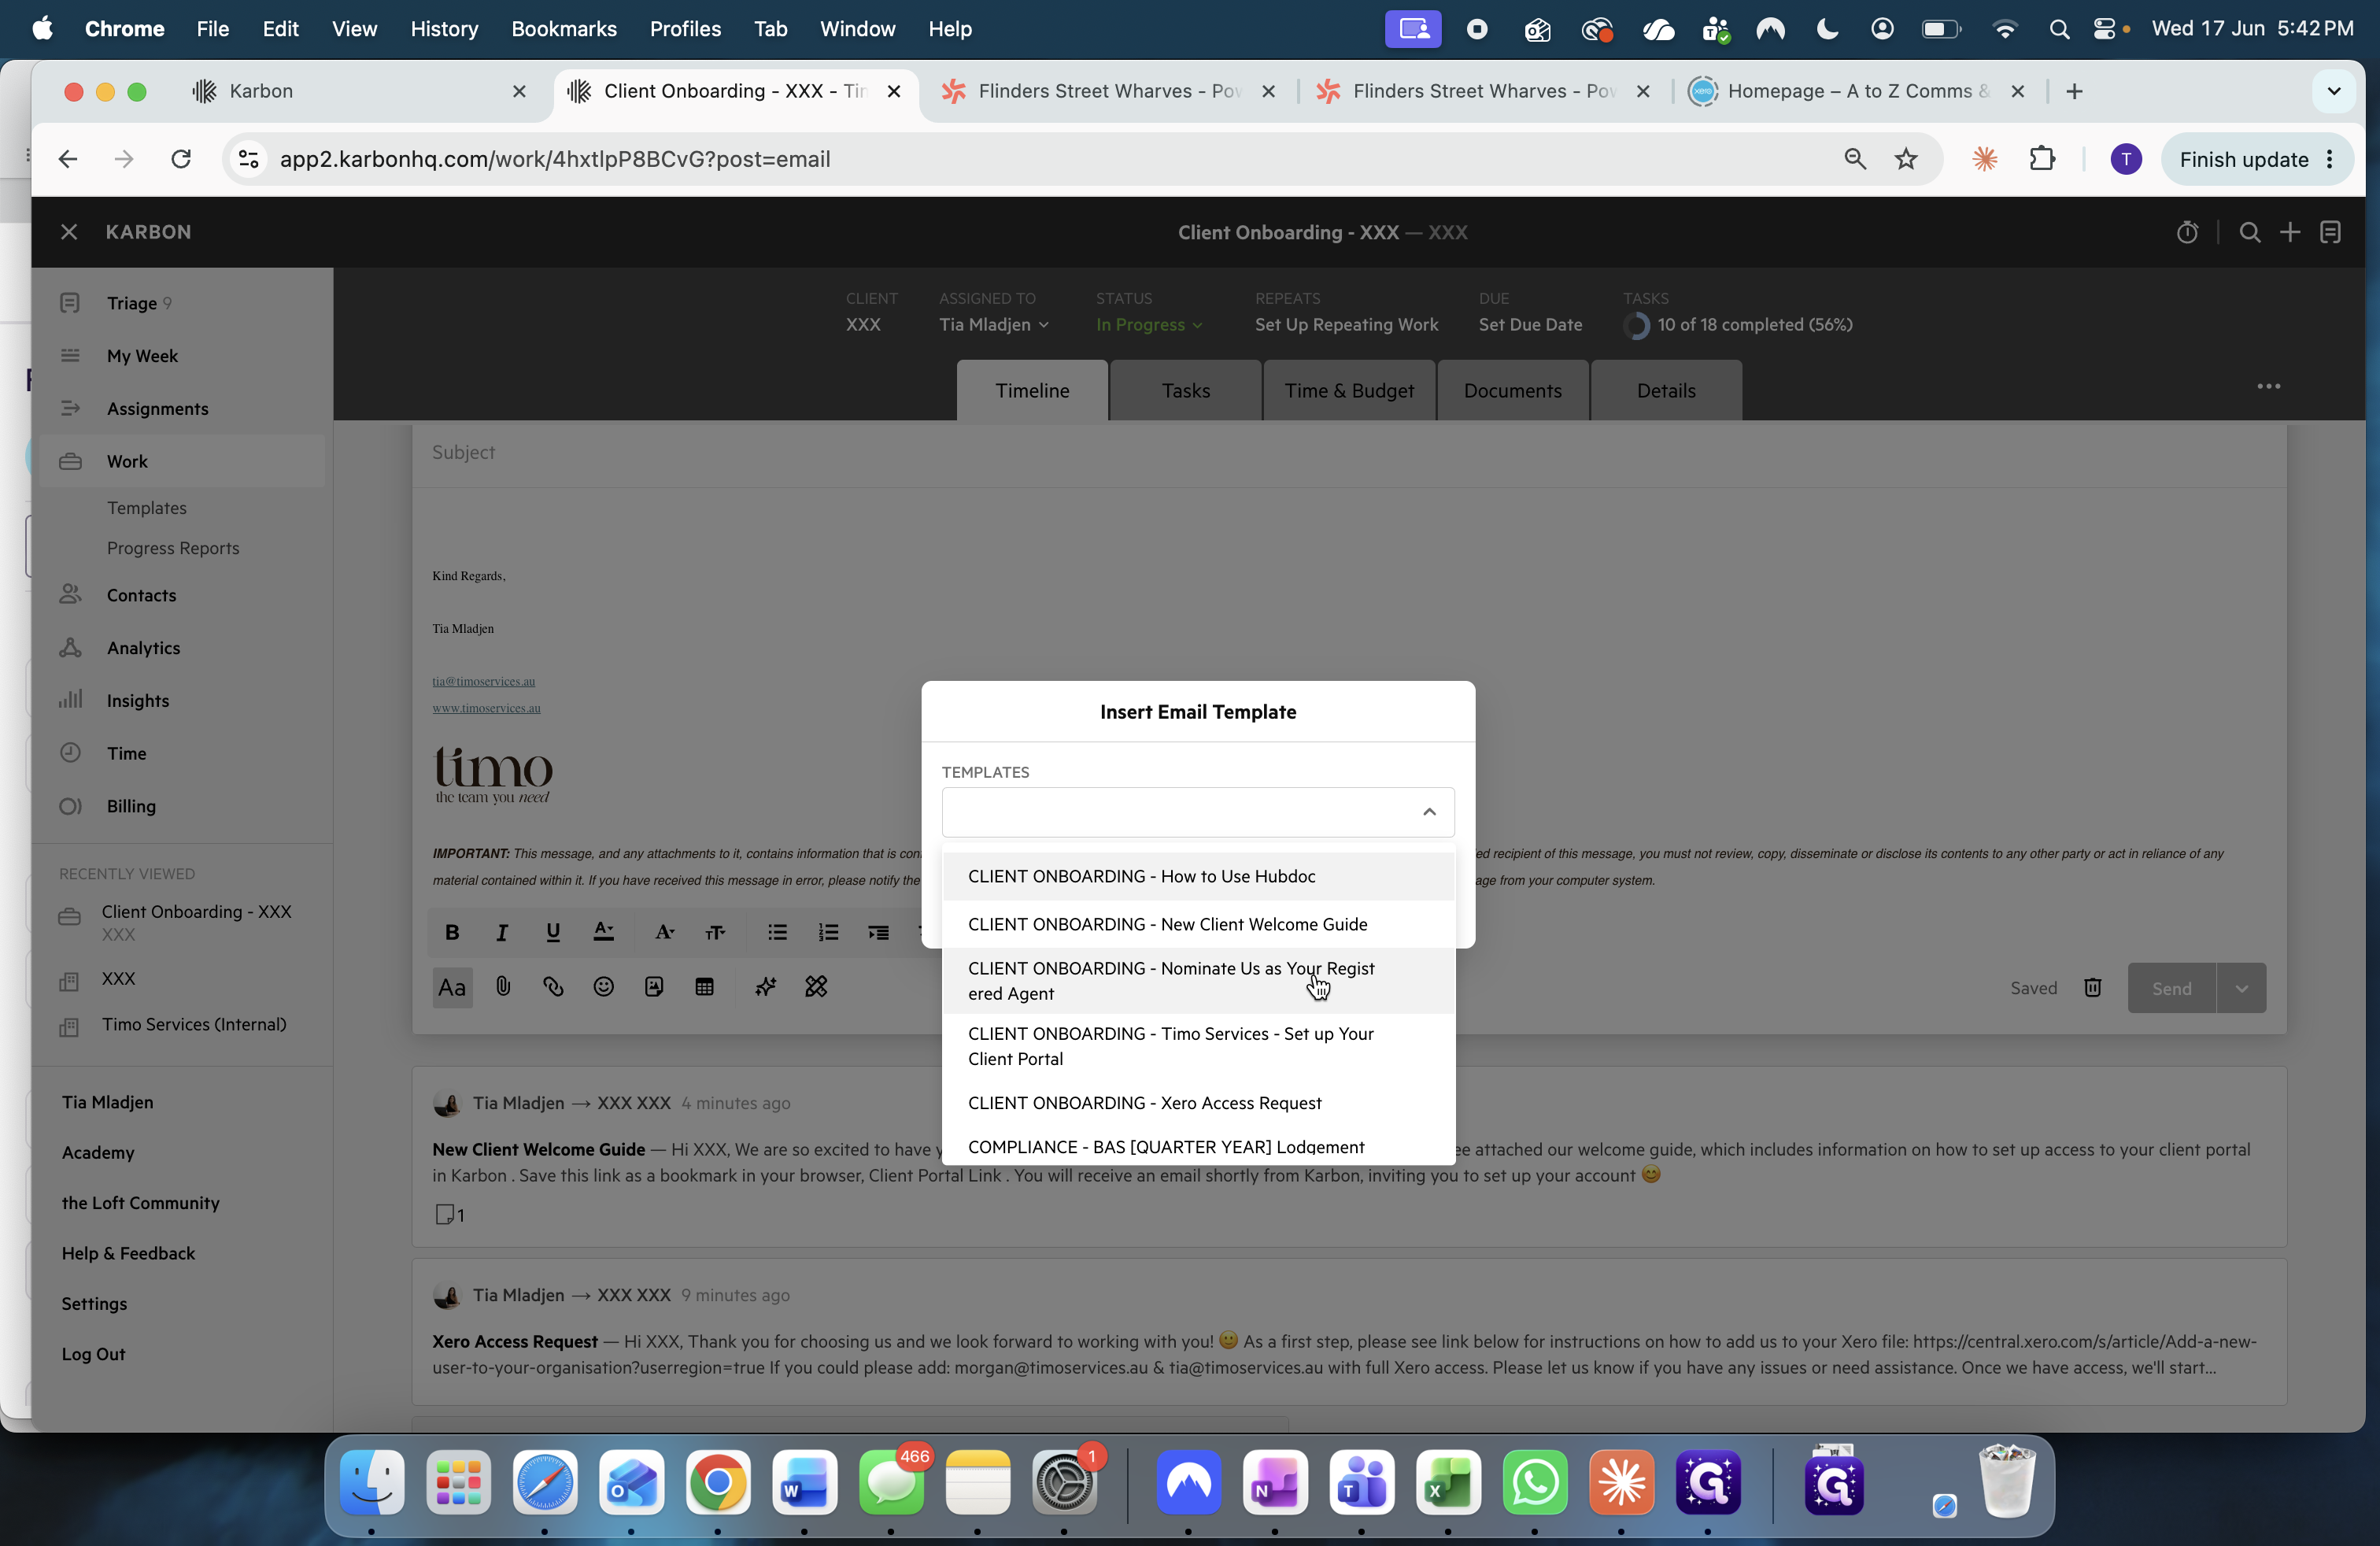Choose the Xero Access Request template
Screen dimensions: 2380x1546
(1198, 1103)
